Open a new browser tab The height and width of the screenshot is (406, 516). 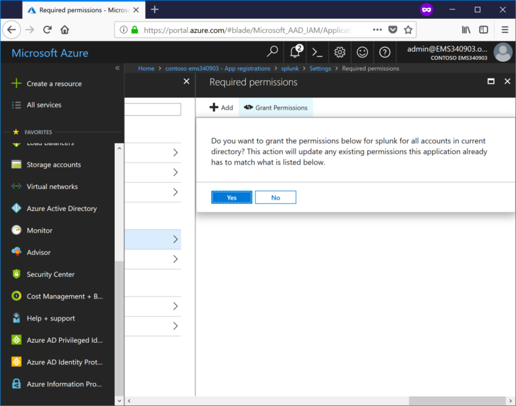pyautogui.click(x=155, y=9)
